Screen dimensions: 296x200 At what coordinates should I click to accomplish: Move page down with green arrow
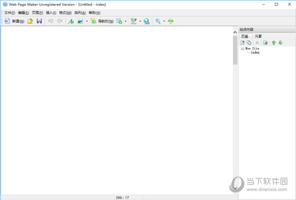pyautogui.click(x=280, y=43)
